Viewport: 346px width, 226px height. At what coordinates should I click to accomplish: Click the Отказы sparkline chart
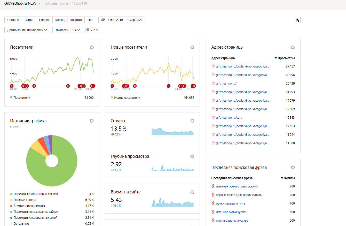(x=172, y=132)
